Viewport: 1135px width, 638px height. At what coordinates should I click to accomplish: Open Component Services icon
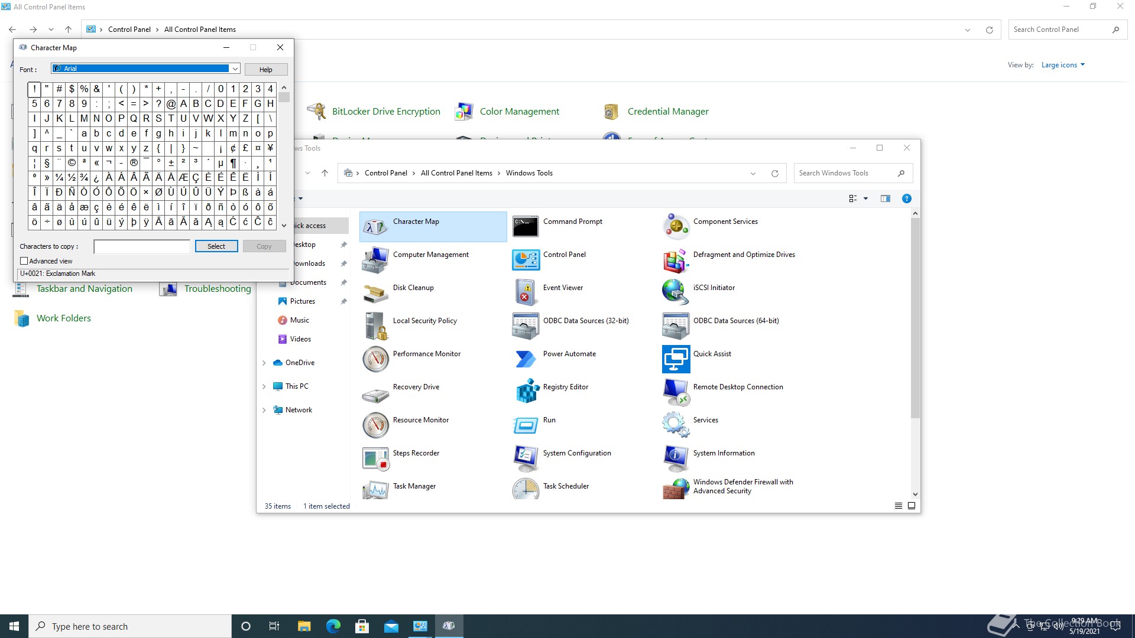tap(676, 227)
